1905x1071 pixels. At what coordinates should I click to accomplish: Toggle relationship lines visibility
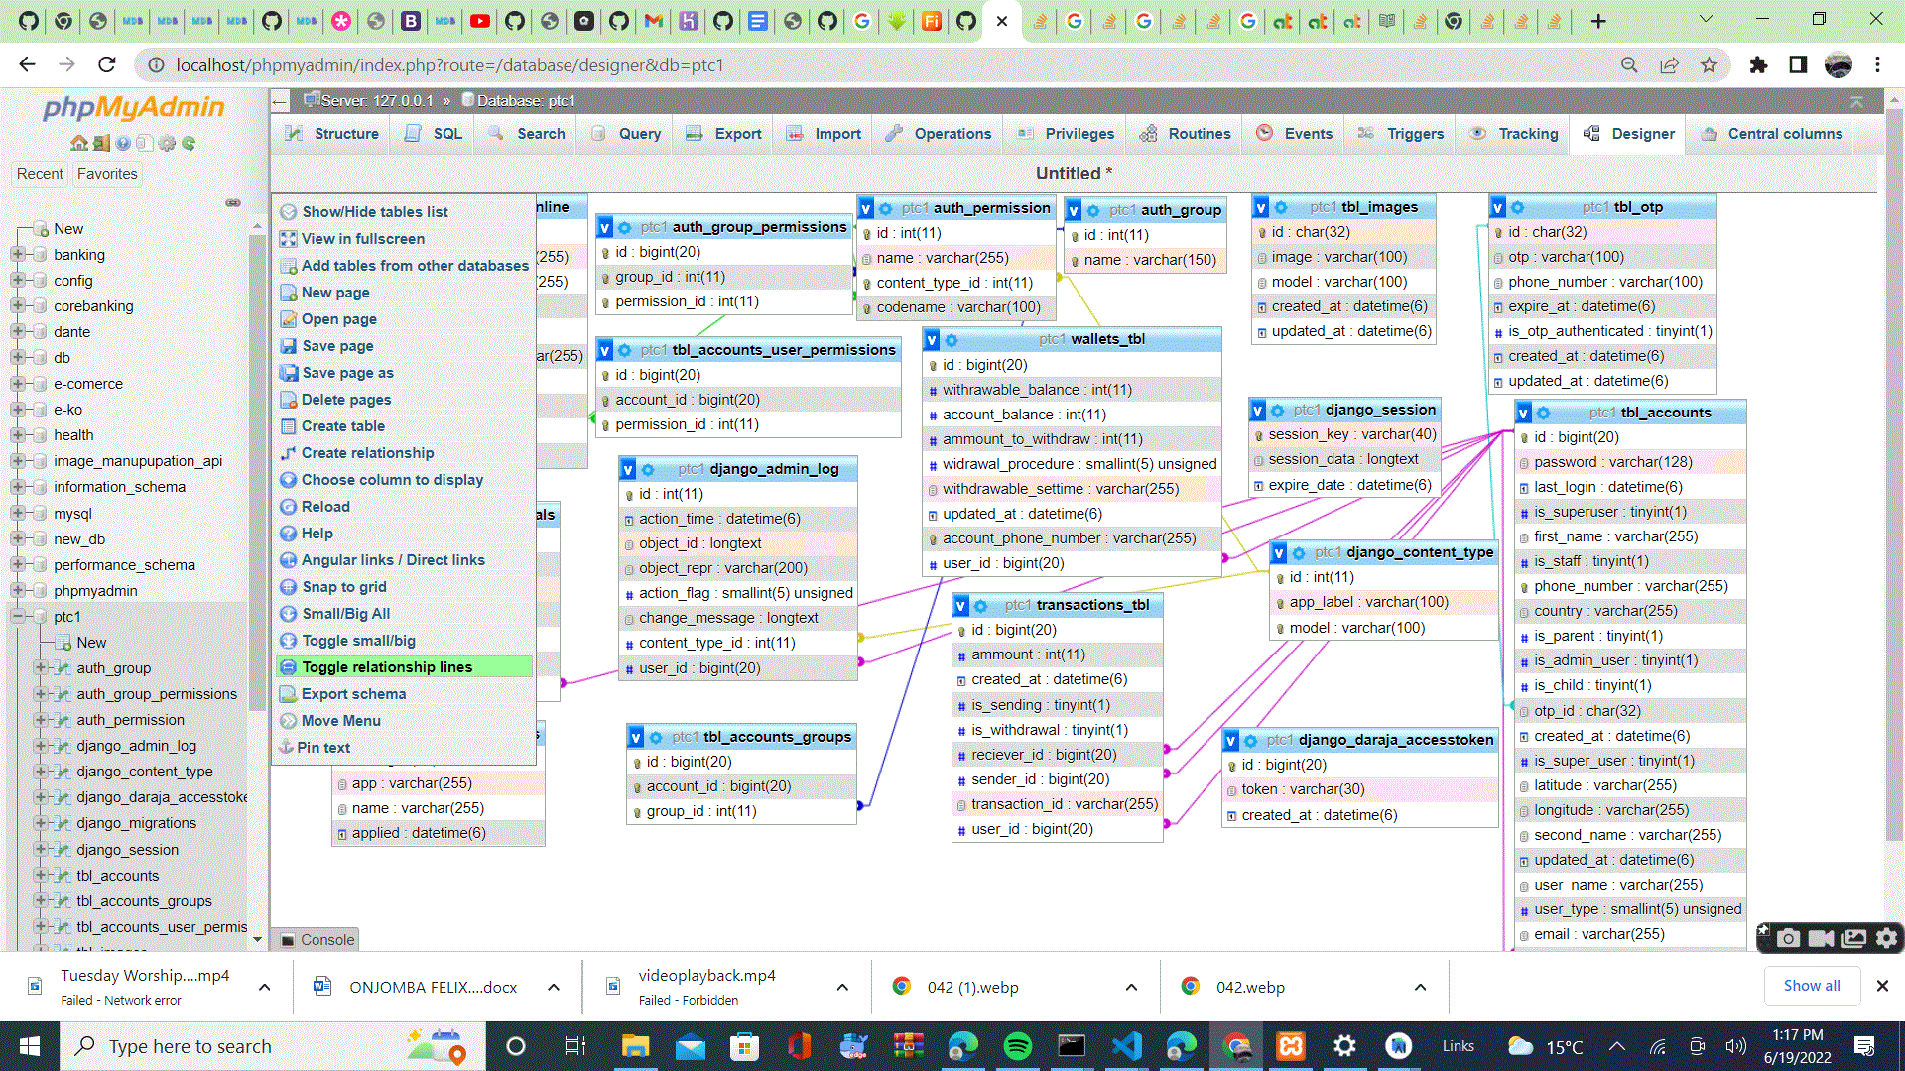click(387, 667)
